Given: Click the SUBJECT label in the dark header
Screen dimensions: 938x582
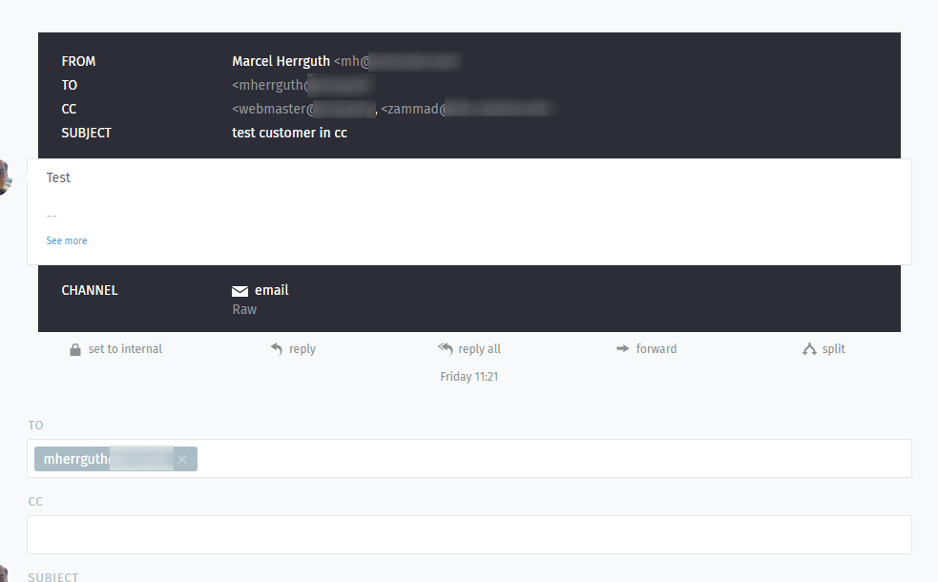Looking at the screenshot, I should [x=86, y=133].
